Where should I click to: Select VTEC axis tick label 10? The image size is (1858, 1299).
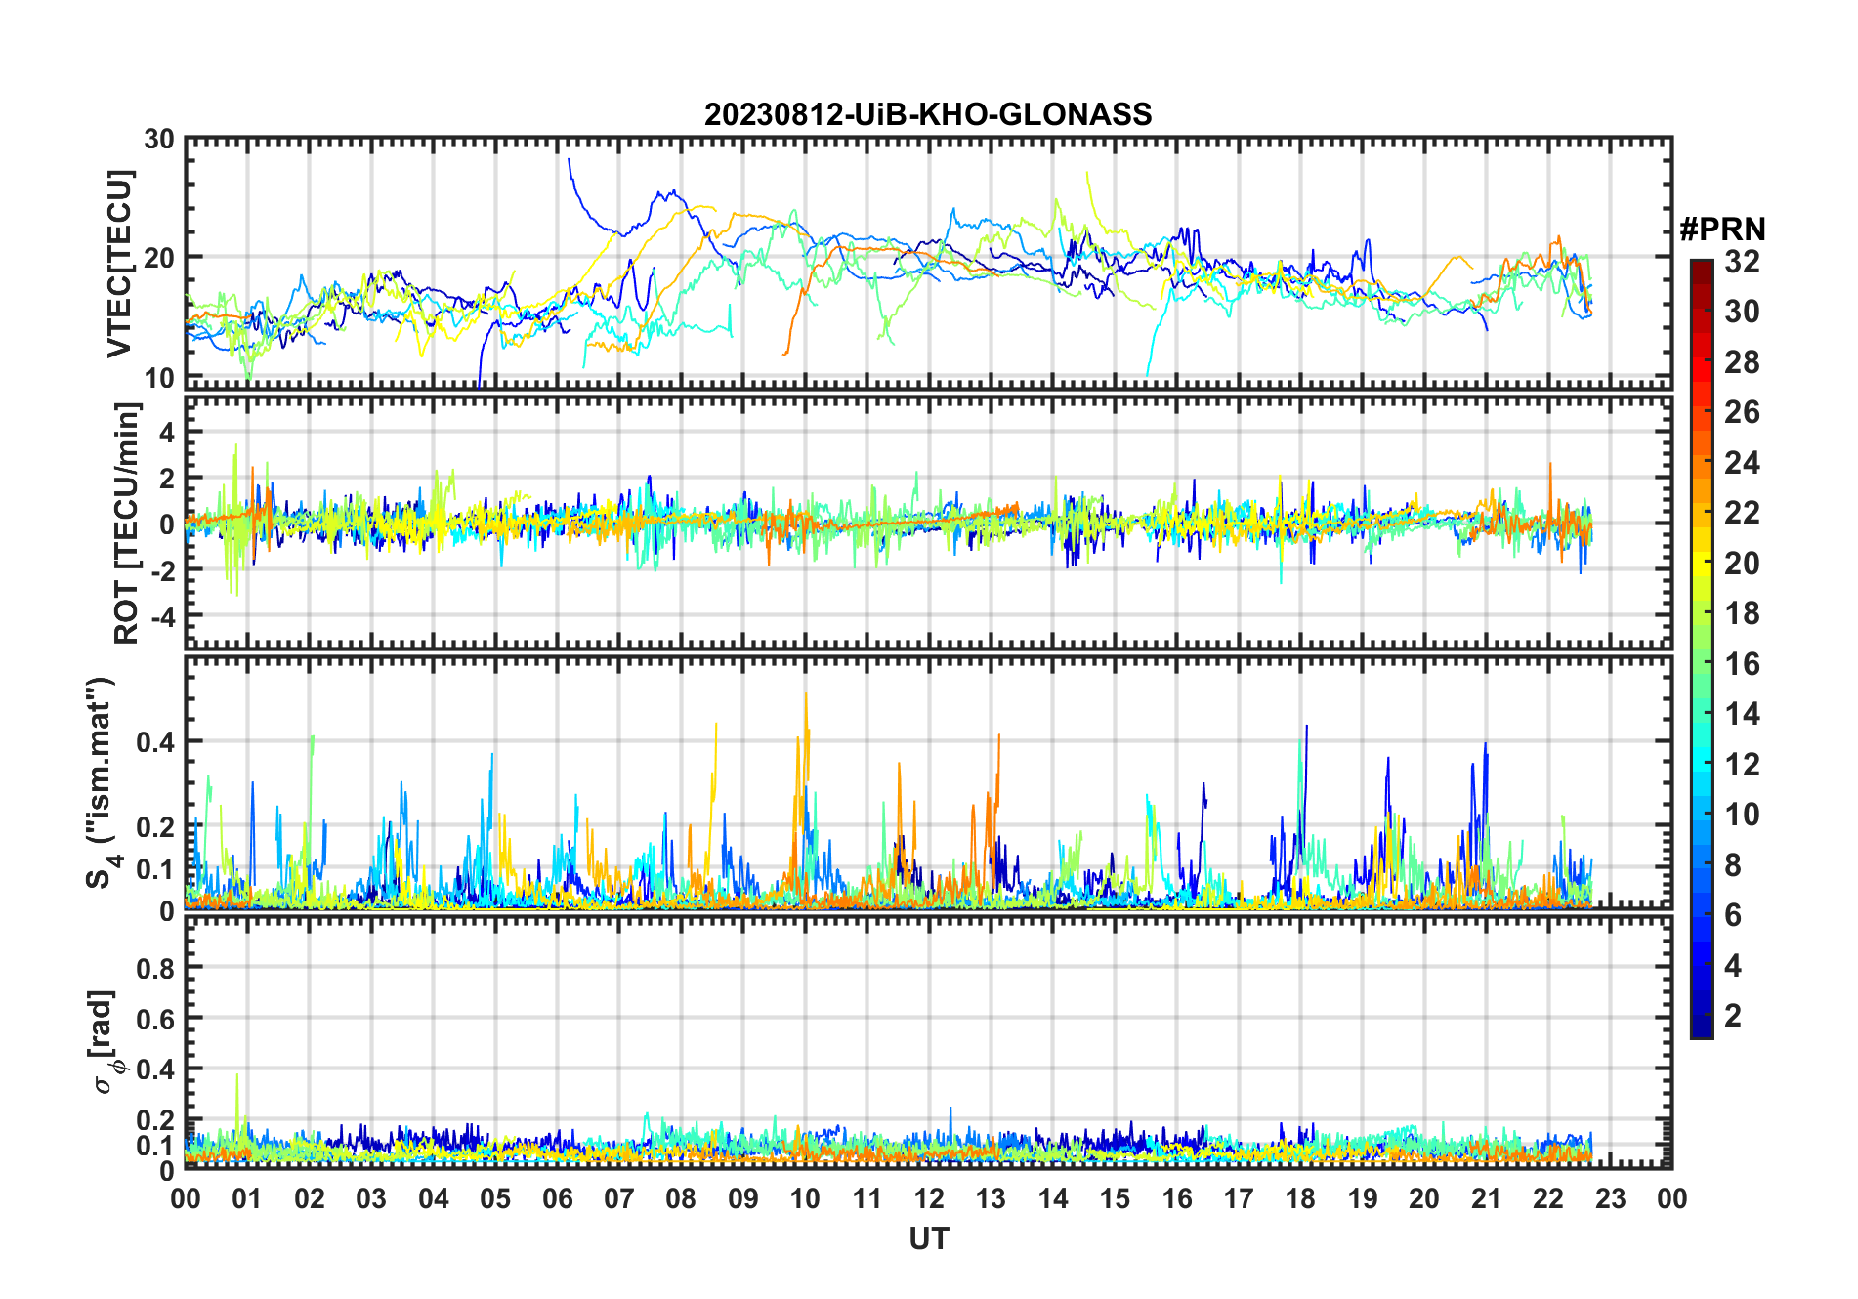(x=159, y=378)
